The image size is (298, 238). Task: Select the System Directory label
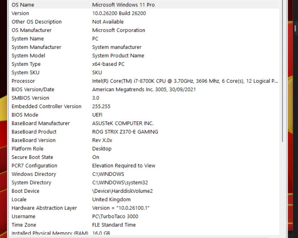(31, 182)
